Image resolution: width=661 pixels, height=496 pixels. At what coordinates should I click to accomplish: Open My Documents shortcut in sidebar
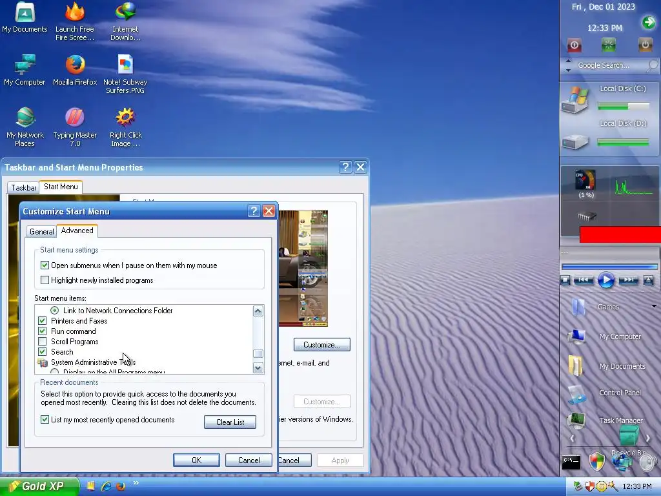pos(576,366)
